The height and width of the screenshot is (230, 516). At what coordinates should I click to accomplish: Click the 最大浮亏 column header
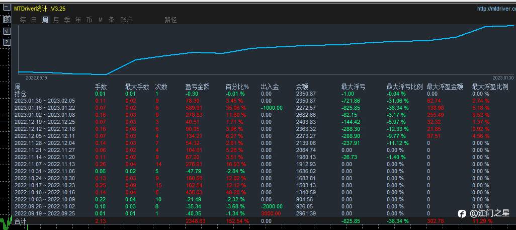[354, 87]
